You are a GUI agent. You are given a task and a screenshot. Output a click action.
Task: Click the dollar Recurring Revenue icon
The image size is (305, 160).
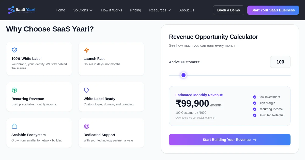click(14, 90)
